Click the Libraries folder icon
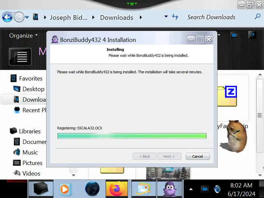The width and height of the screenshot is (264, 198). [14, 131]
